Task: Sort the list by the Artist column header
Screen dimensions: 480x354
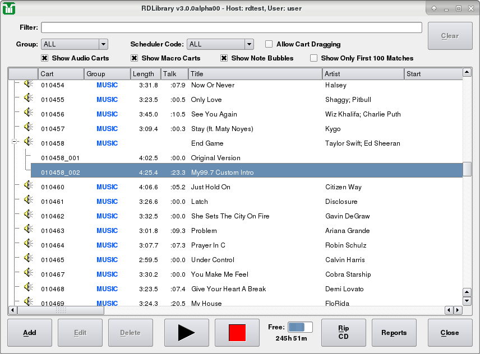Action: tap(363, 74)
